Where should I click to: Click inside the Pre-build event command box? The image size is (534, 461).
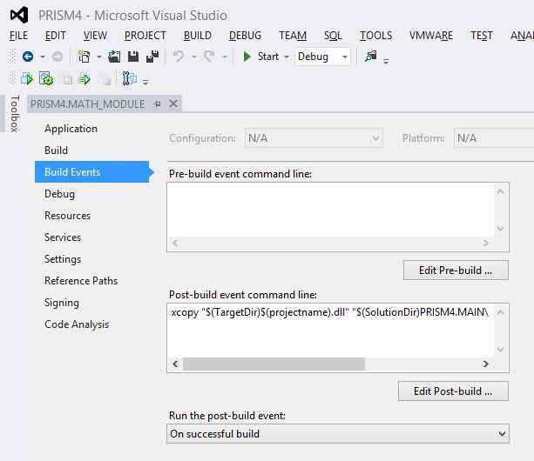330,210
